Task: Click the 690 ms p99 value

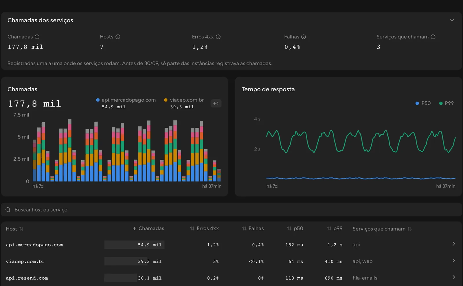Action: 333,278
